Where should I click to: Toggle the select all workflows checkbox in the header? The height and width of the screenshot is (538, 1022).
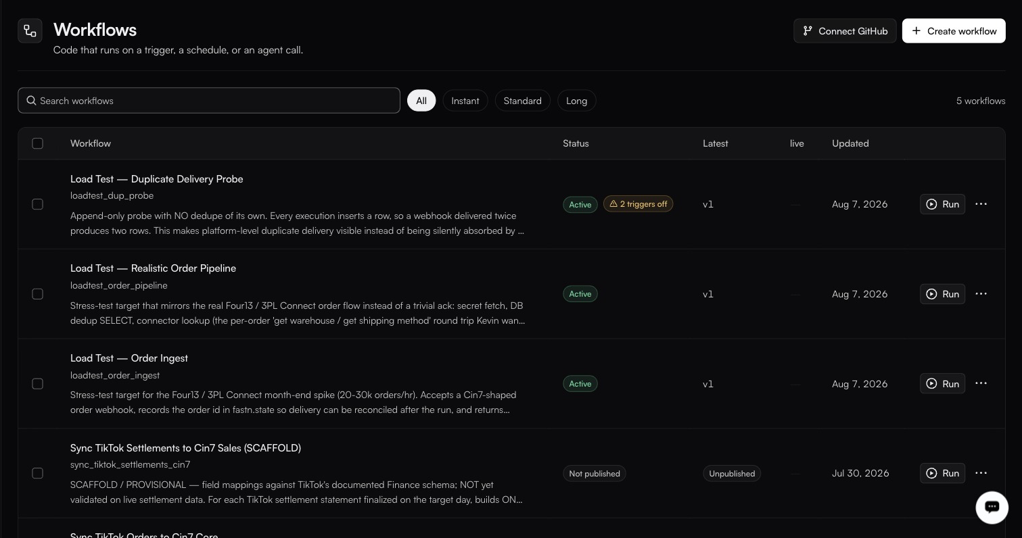(38, 143)
